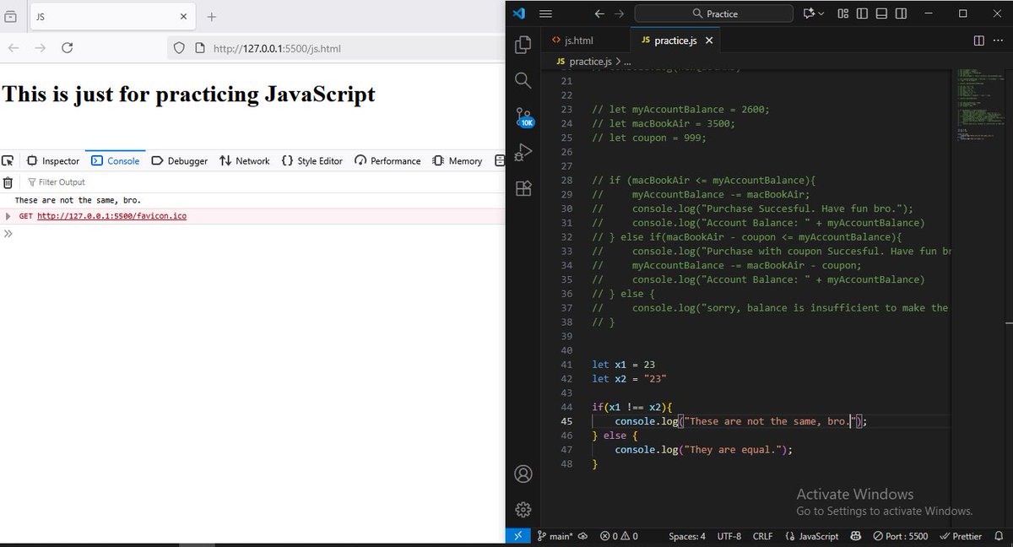The width and height of the screenshot is (1013, 547).
Task: Expand the breadcrumb ellipsis after practice.js
Action: [627, 62]
